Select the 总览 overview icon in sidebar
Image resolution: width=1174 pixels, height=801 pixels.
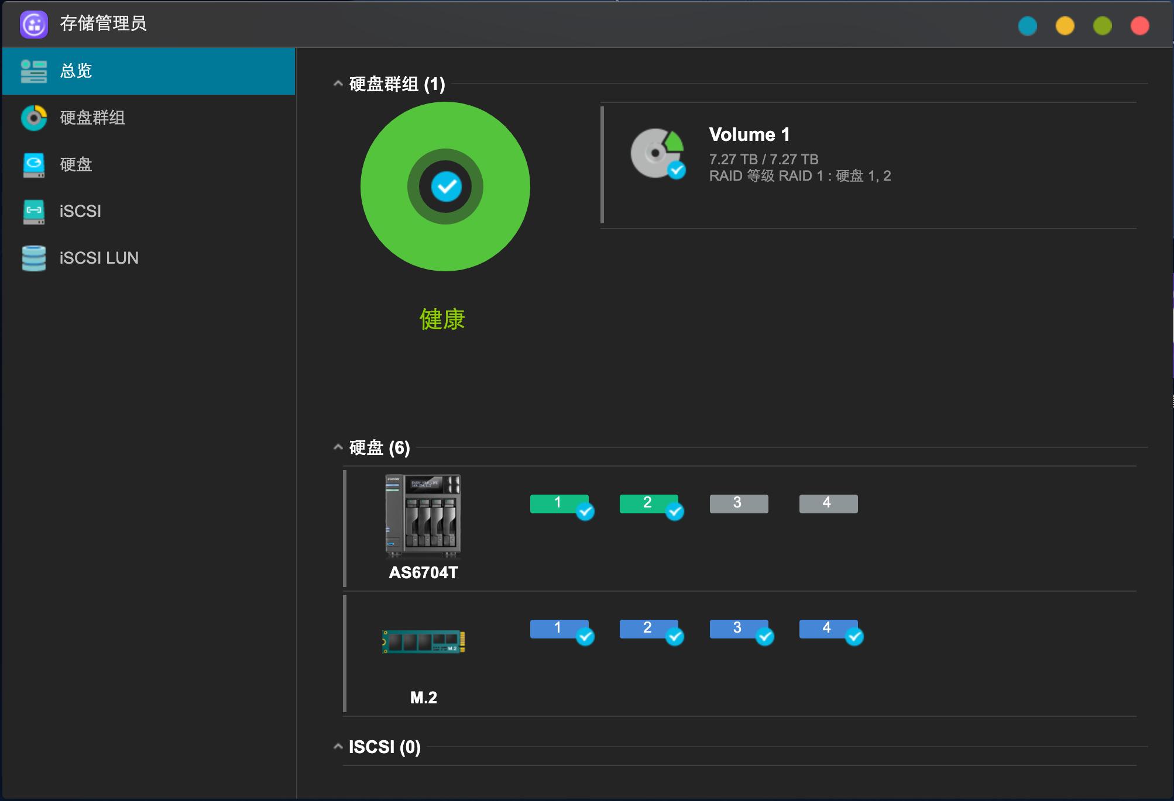tap(33, 71)
